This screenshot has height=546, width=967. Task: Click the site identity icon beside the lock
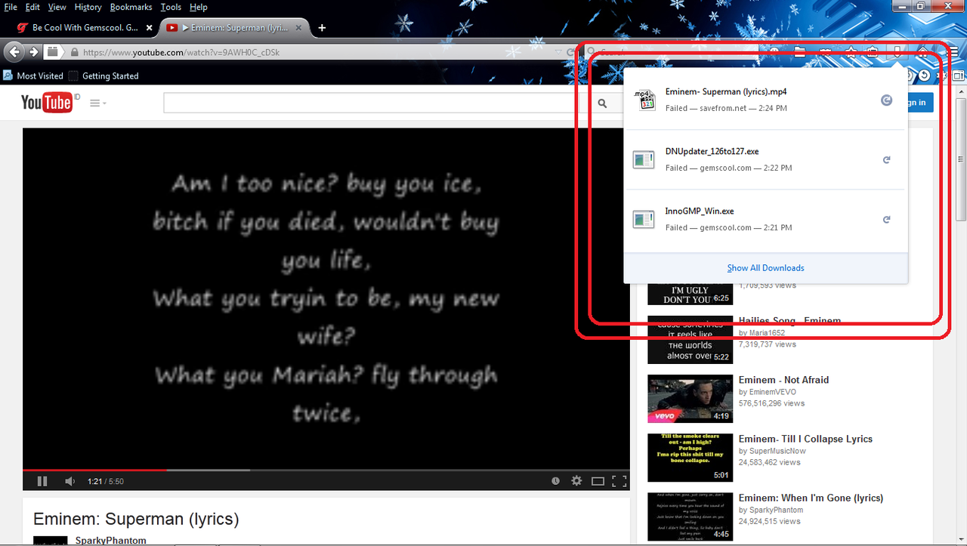52,52
